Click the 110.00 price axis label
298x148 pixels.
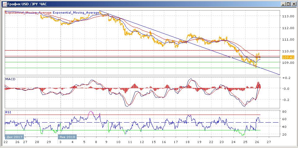tap(287, 51)
